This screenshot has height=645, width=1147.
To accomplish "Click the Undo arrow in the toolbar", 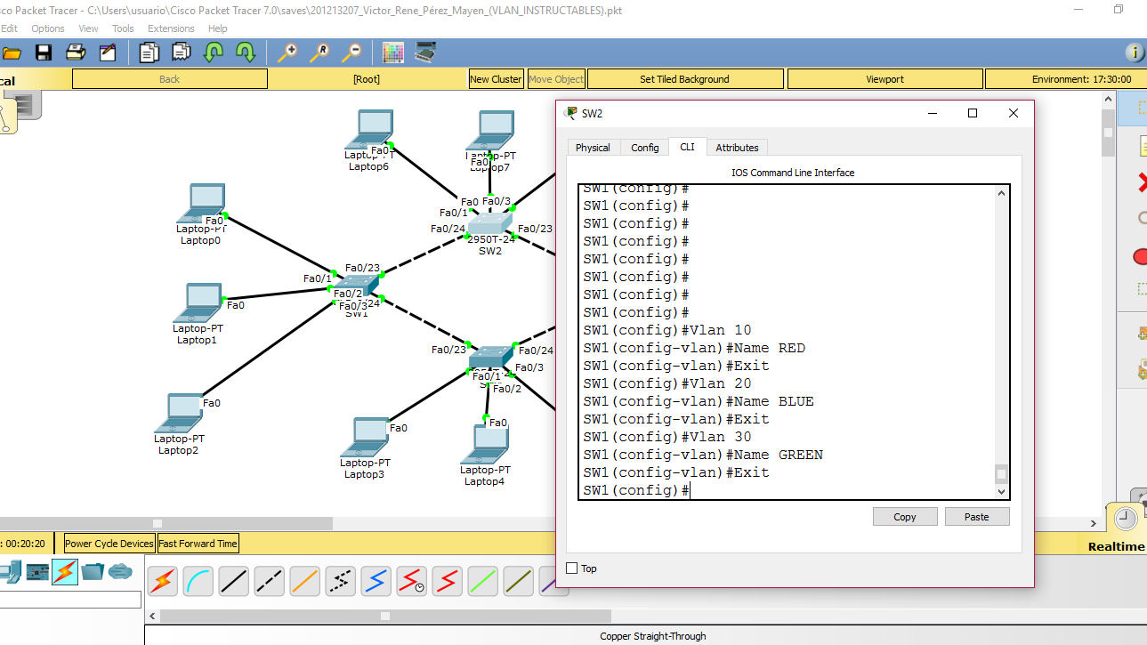I will point(214,52).
